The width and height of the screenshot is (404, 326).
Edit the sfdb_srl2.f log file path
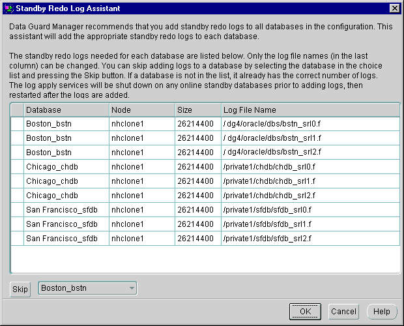(x=310, y=239)
